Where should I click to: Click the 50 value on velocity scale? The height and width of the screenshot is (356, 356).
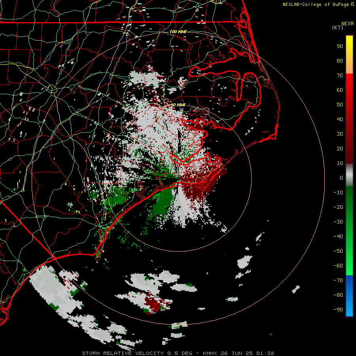340,105
